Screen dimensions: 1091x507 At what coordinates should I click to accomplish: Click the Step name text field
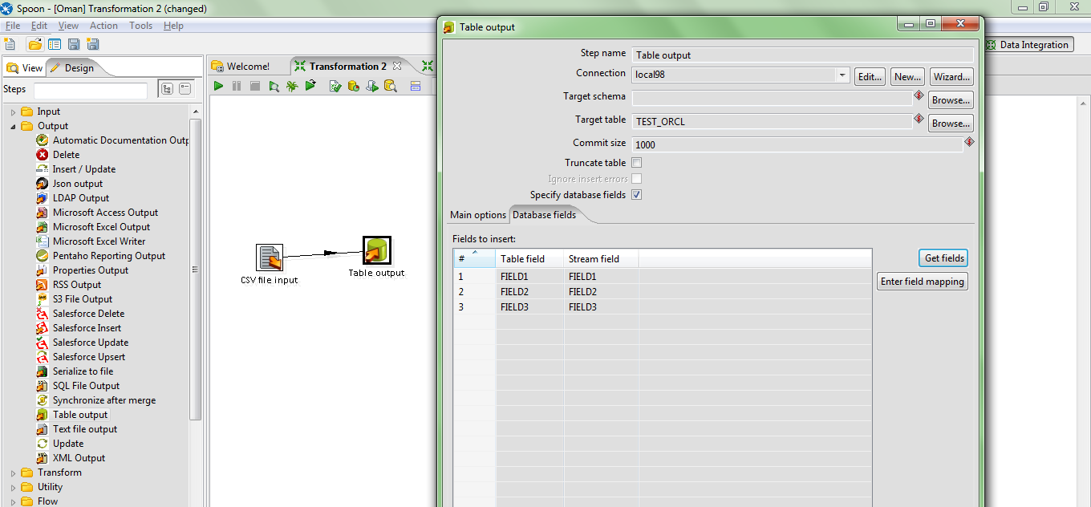(802, 55)
